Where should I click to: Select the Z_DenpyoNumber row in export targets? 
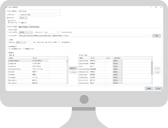pos(115,72)
